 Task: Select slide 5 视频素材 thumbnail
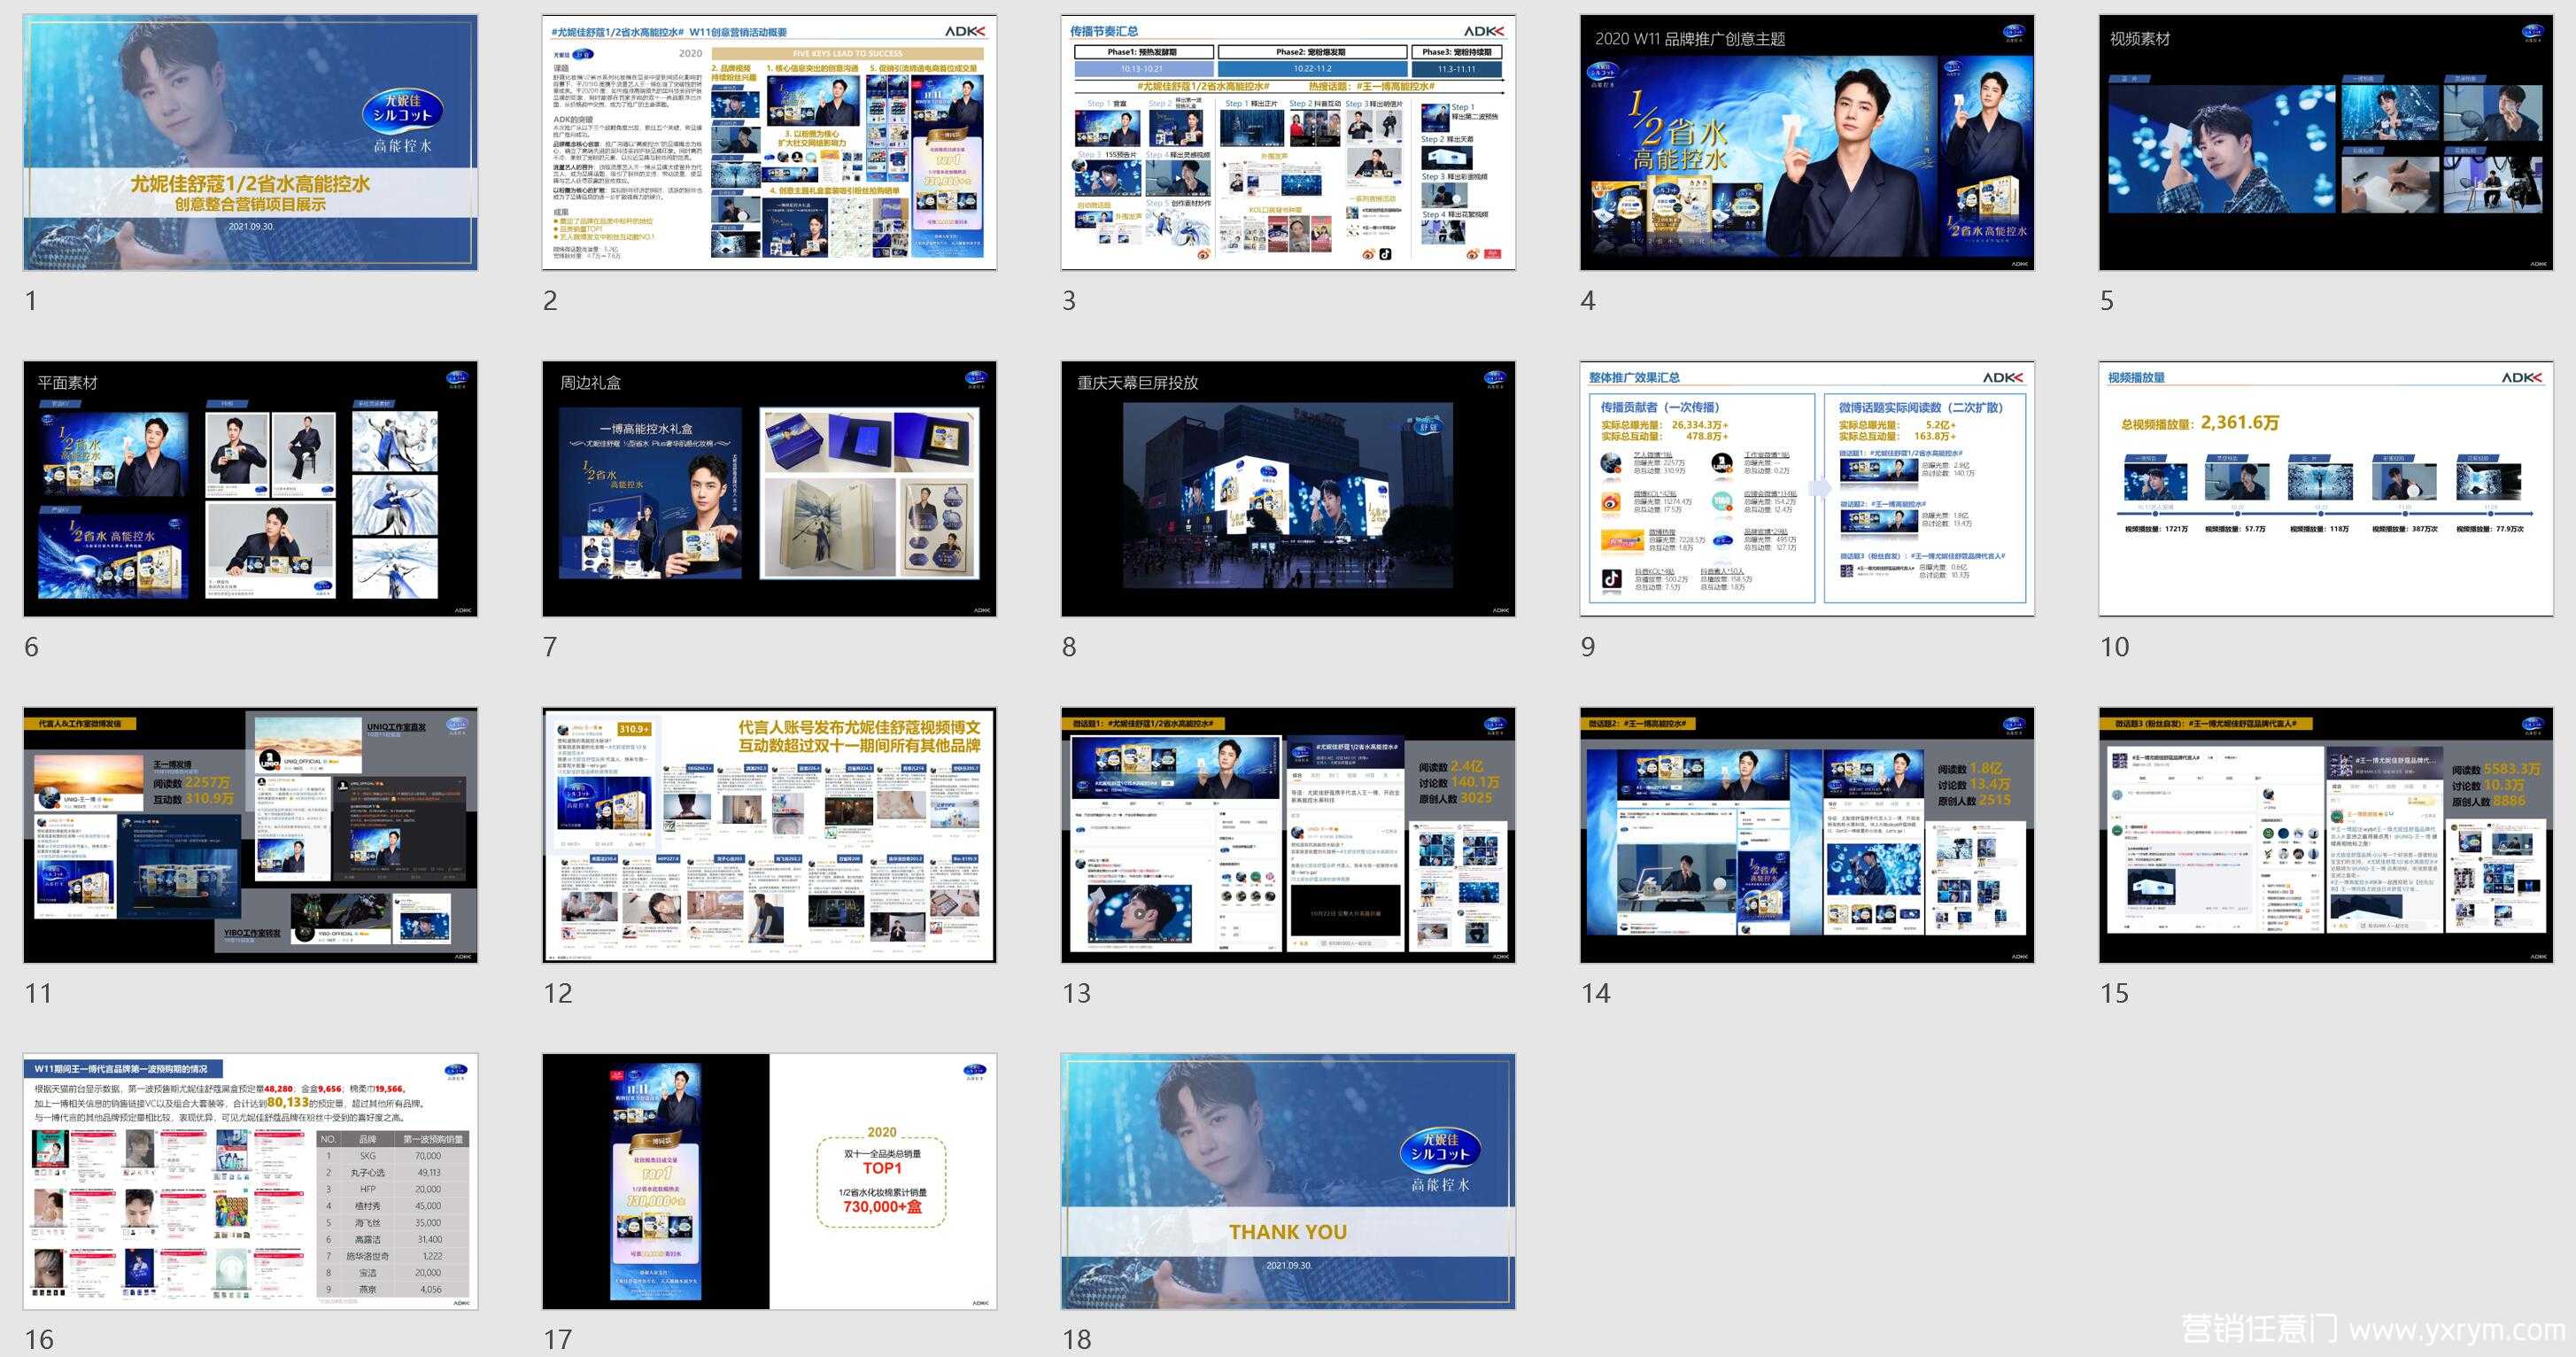click(2326, 142)
